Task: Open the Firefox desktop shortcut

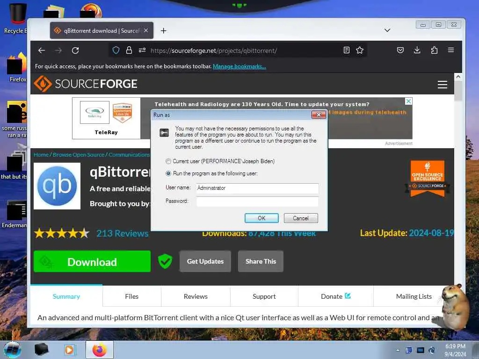Action: 17,67
